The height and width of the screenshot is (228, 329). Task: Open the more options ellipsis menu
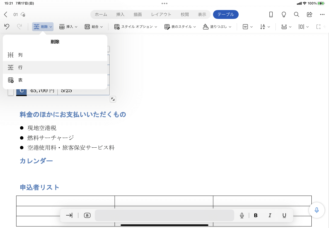pyautogui.click(x=322, y=14)
